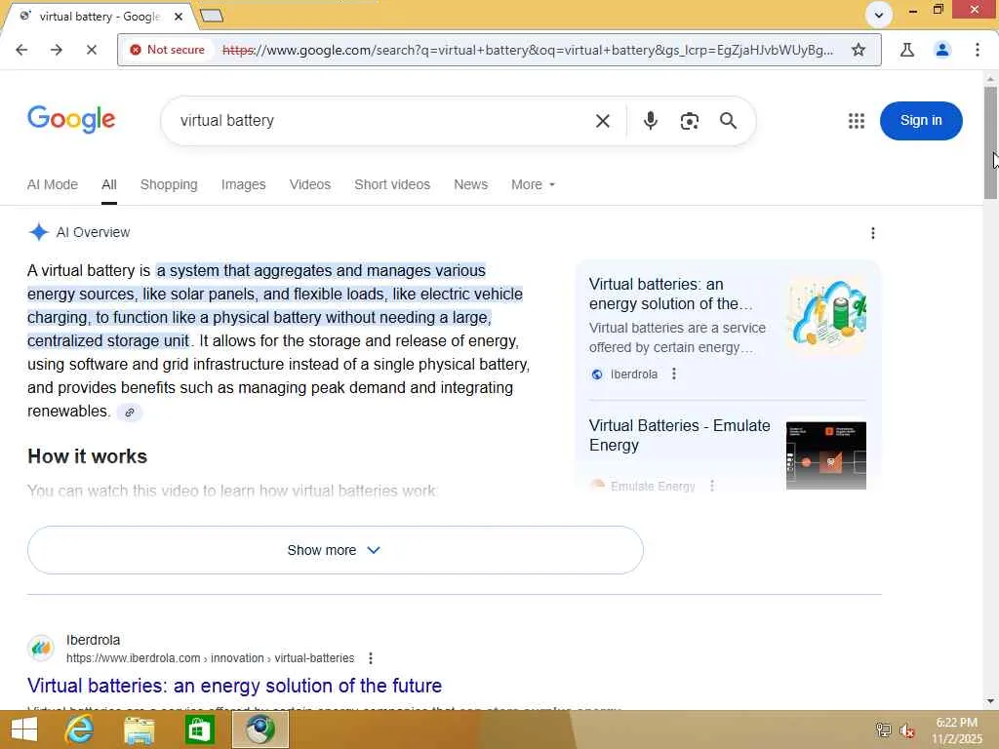The width and height of the screenshot is (999, 749).
Task: Click the Sign in button
Action: (921, 120)
